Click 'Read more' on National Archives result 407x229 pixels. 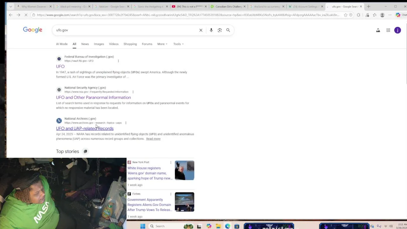click(x=153, y=139)
